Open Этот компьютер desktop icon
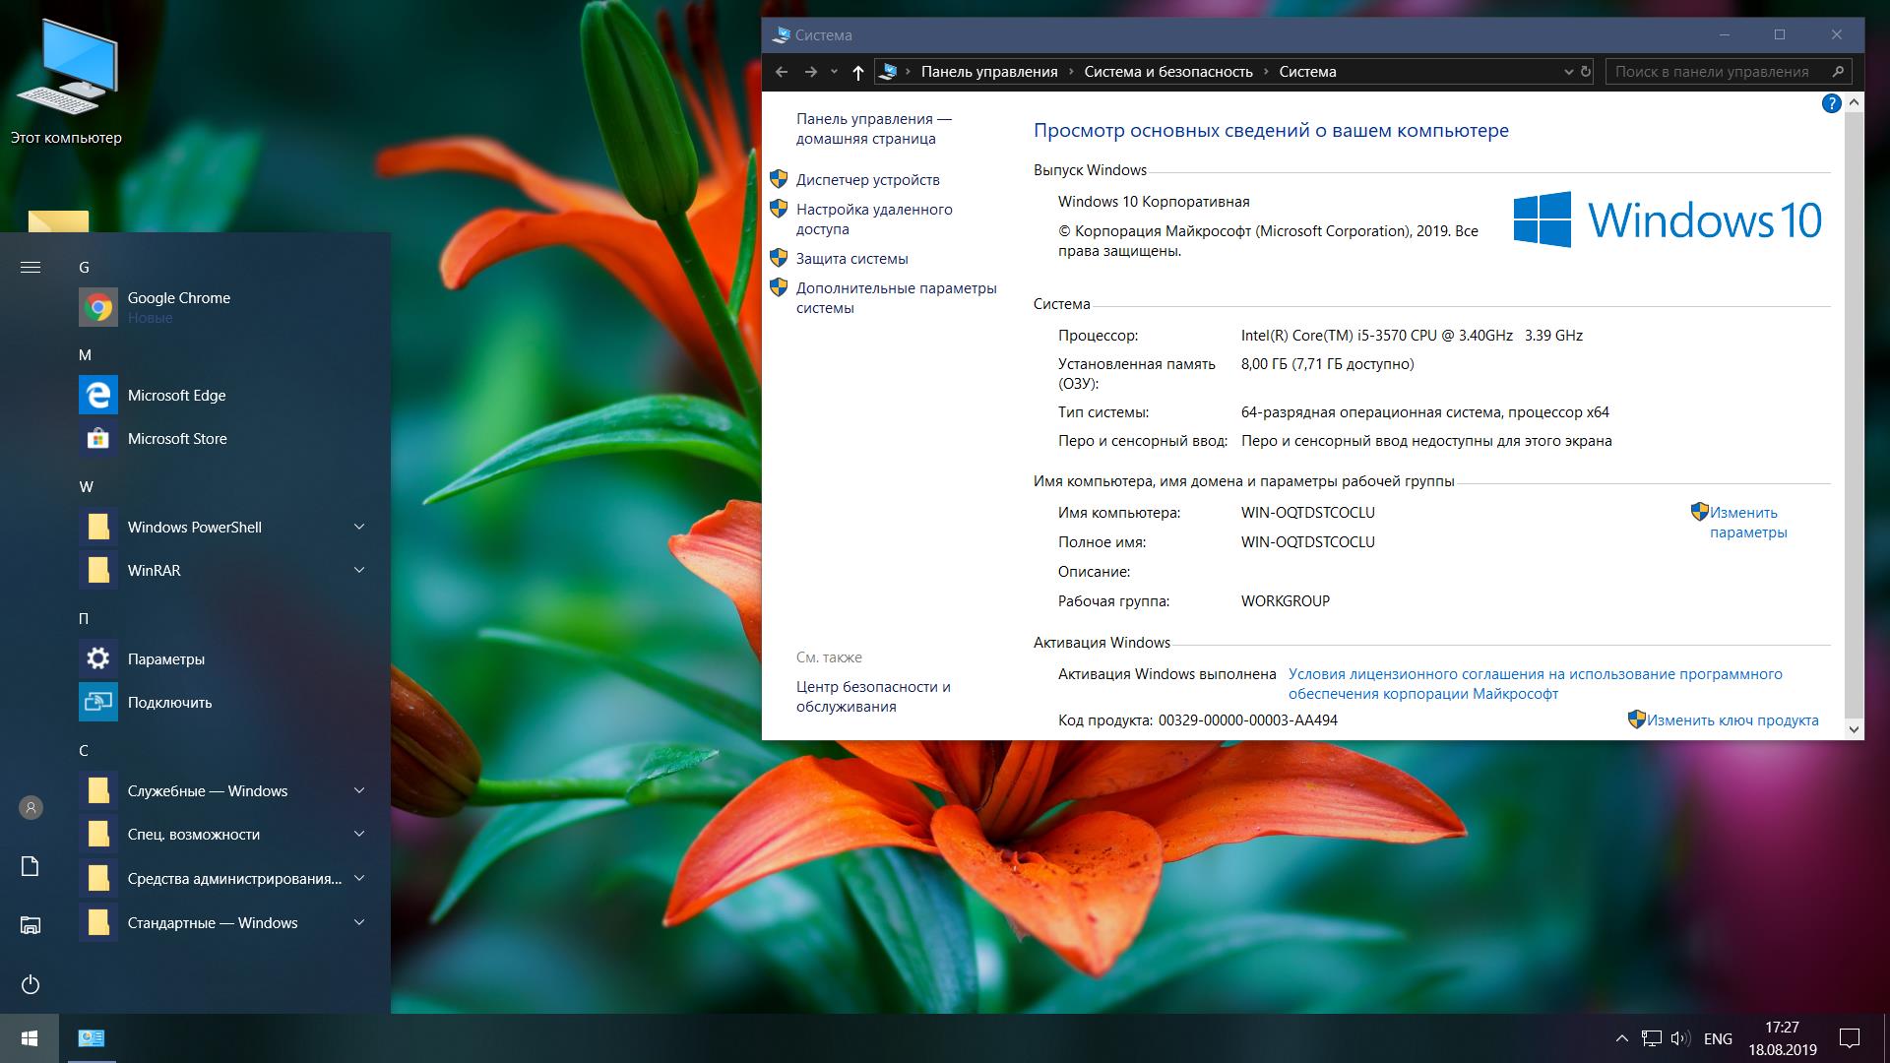 tap(66, 84)
